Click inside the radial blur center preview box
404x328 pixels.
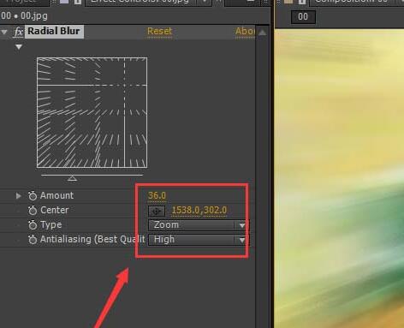92,112
